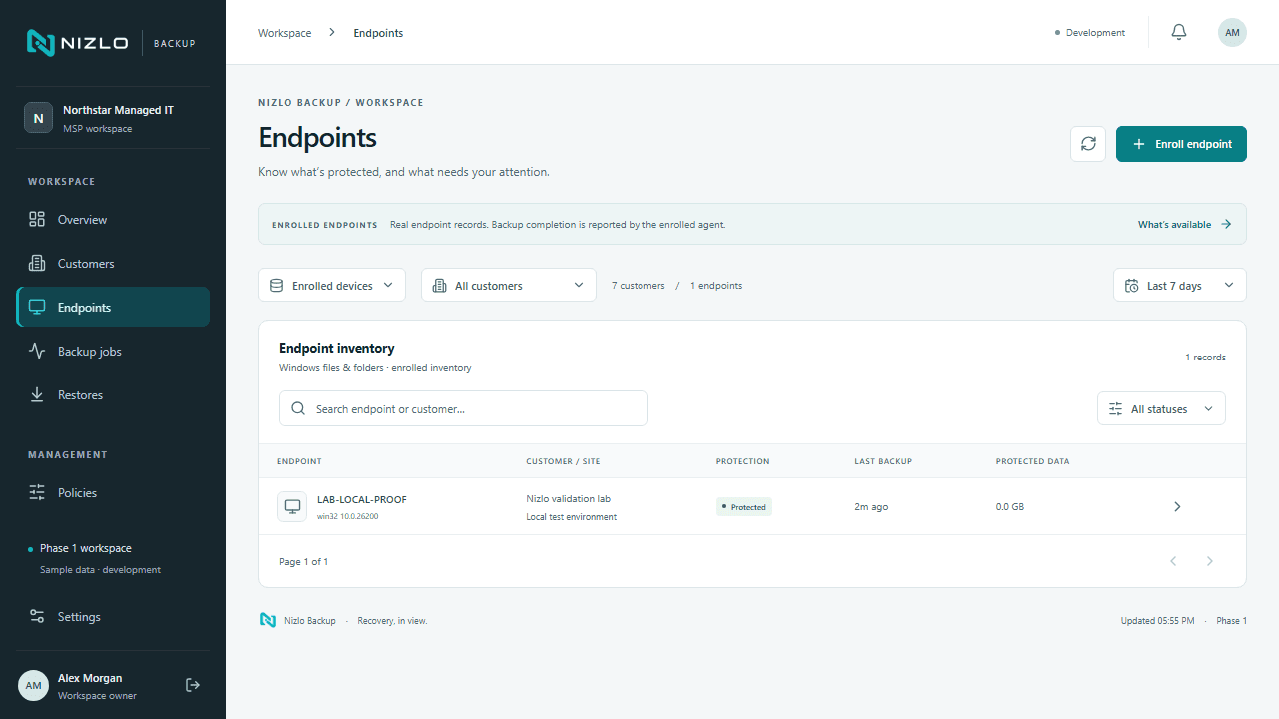Click the Workspace breadcrumb

[x=284, y=33]
